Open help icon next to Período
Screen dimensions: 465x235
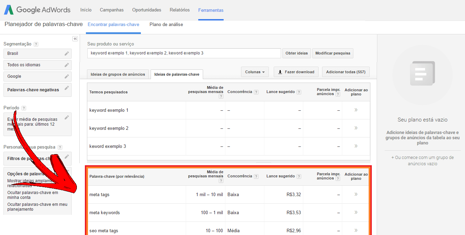point(24,108)
